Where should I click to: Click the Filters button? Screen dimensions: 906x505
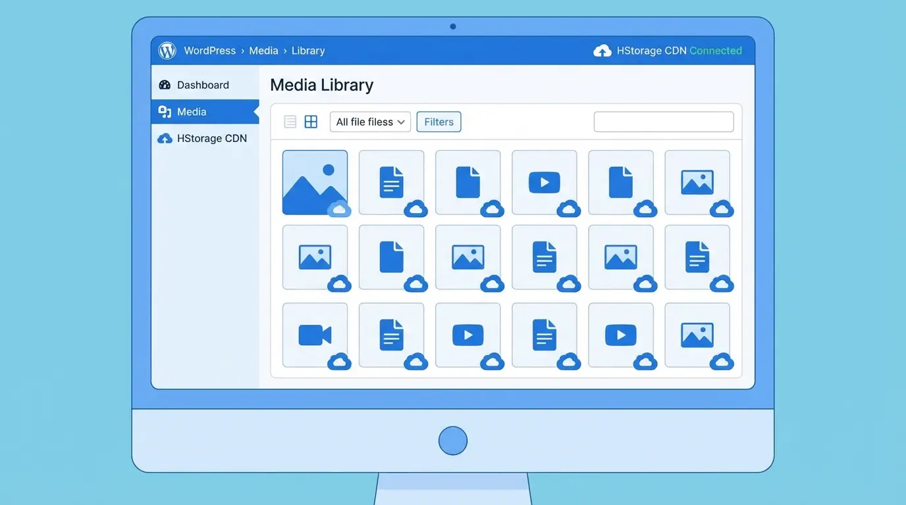pyautogui.click(x=438, y=122)
